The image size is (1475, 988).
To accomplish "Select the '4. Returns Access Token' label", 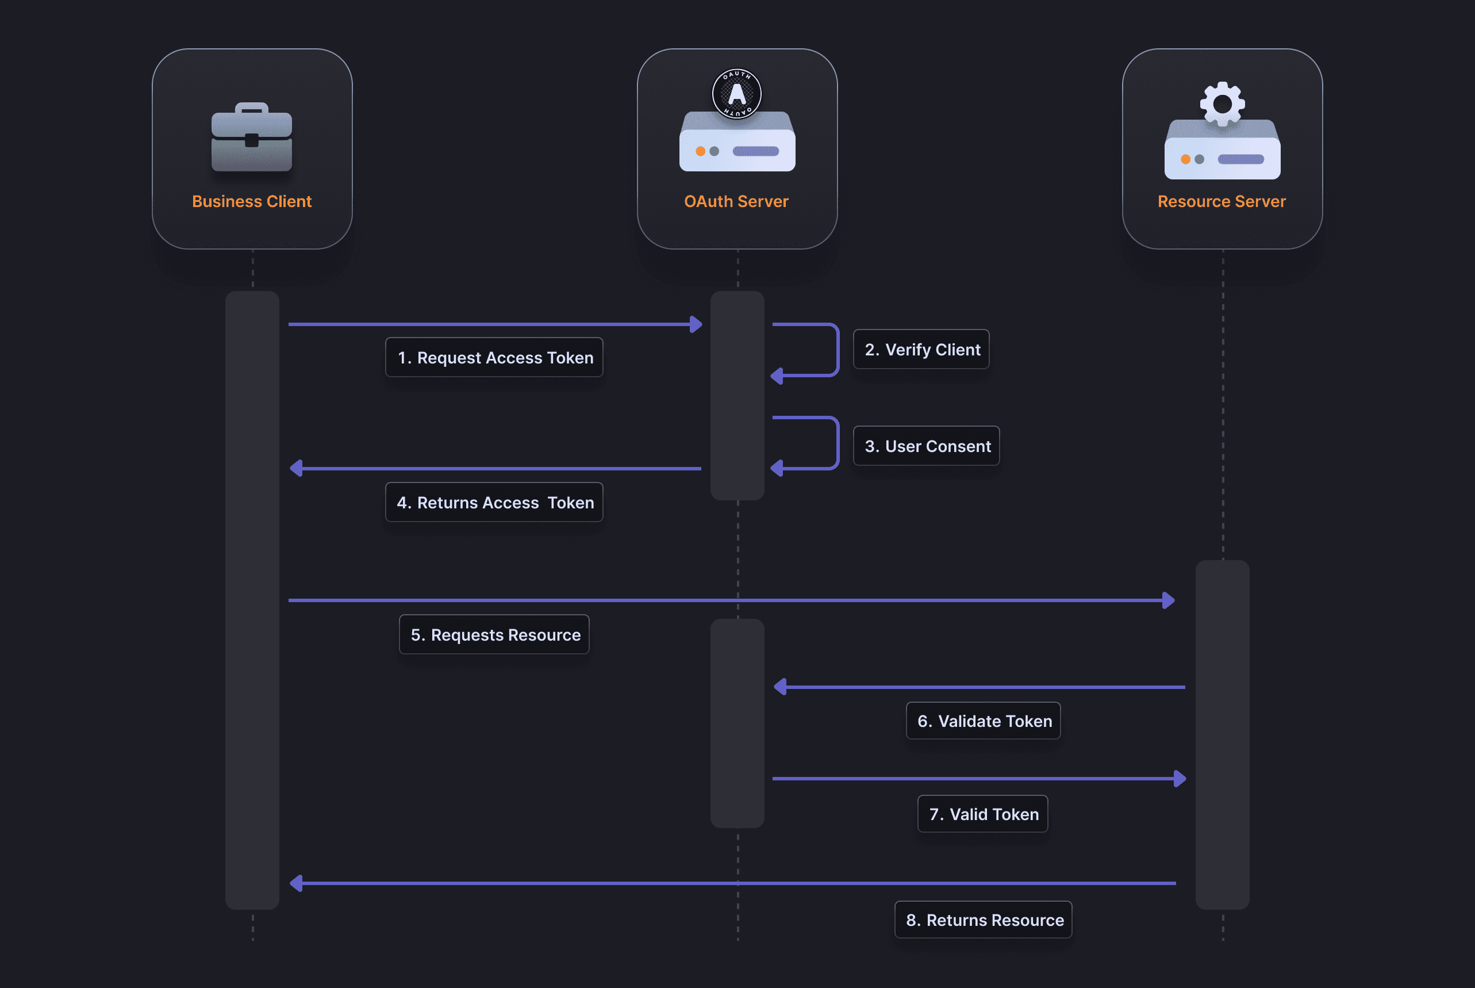I will [x=494, y=502].
